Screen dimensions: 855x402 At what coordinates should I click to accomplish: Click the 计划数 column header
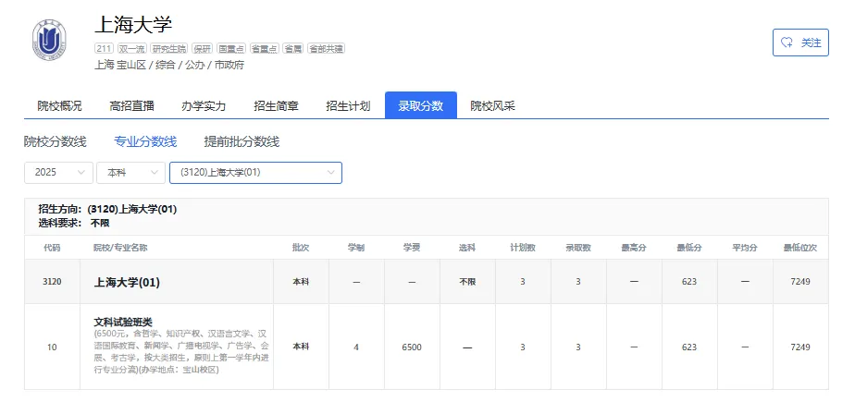523,248
